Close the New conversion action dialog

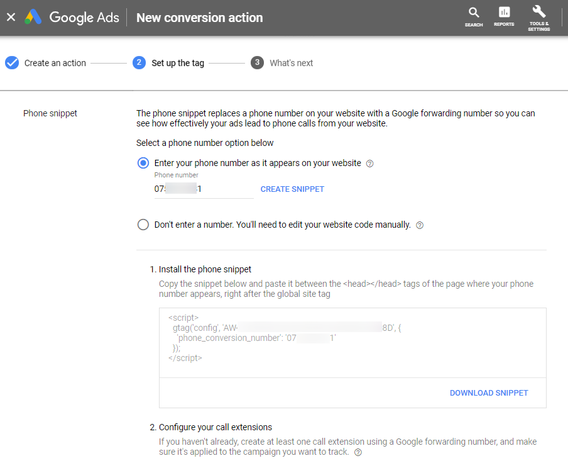(11, 18)
